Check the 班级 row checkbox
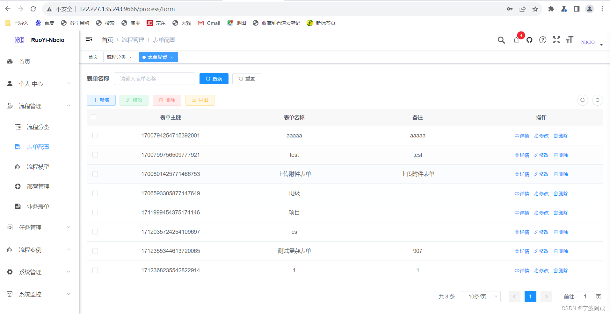This screenshot has height=314, width=610. pyautogui.click(x=95, y=193)
